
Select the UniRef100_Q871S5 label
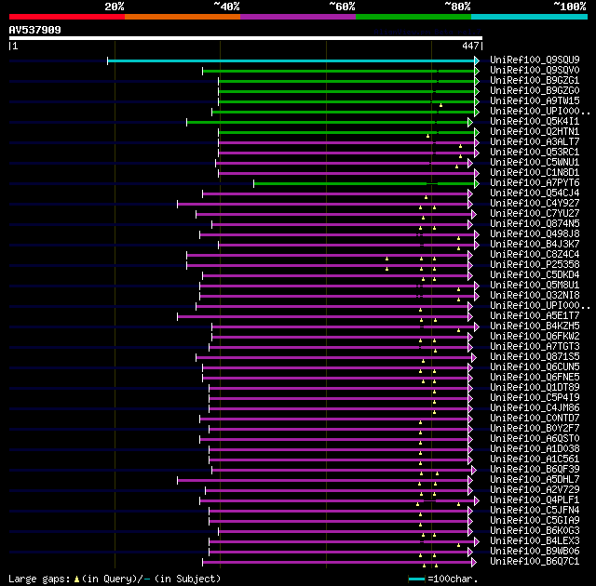[535, 357]
